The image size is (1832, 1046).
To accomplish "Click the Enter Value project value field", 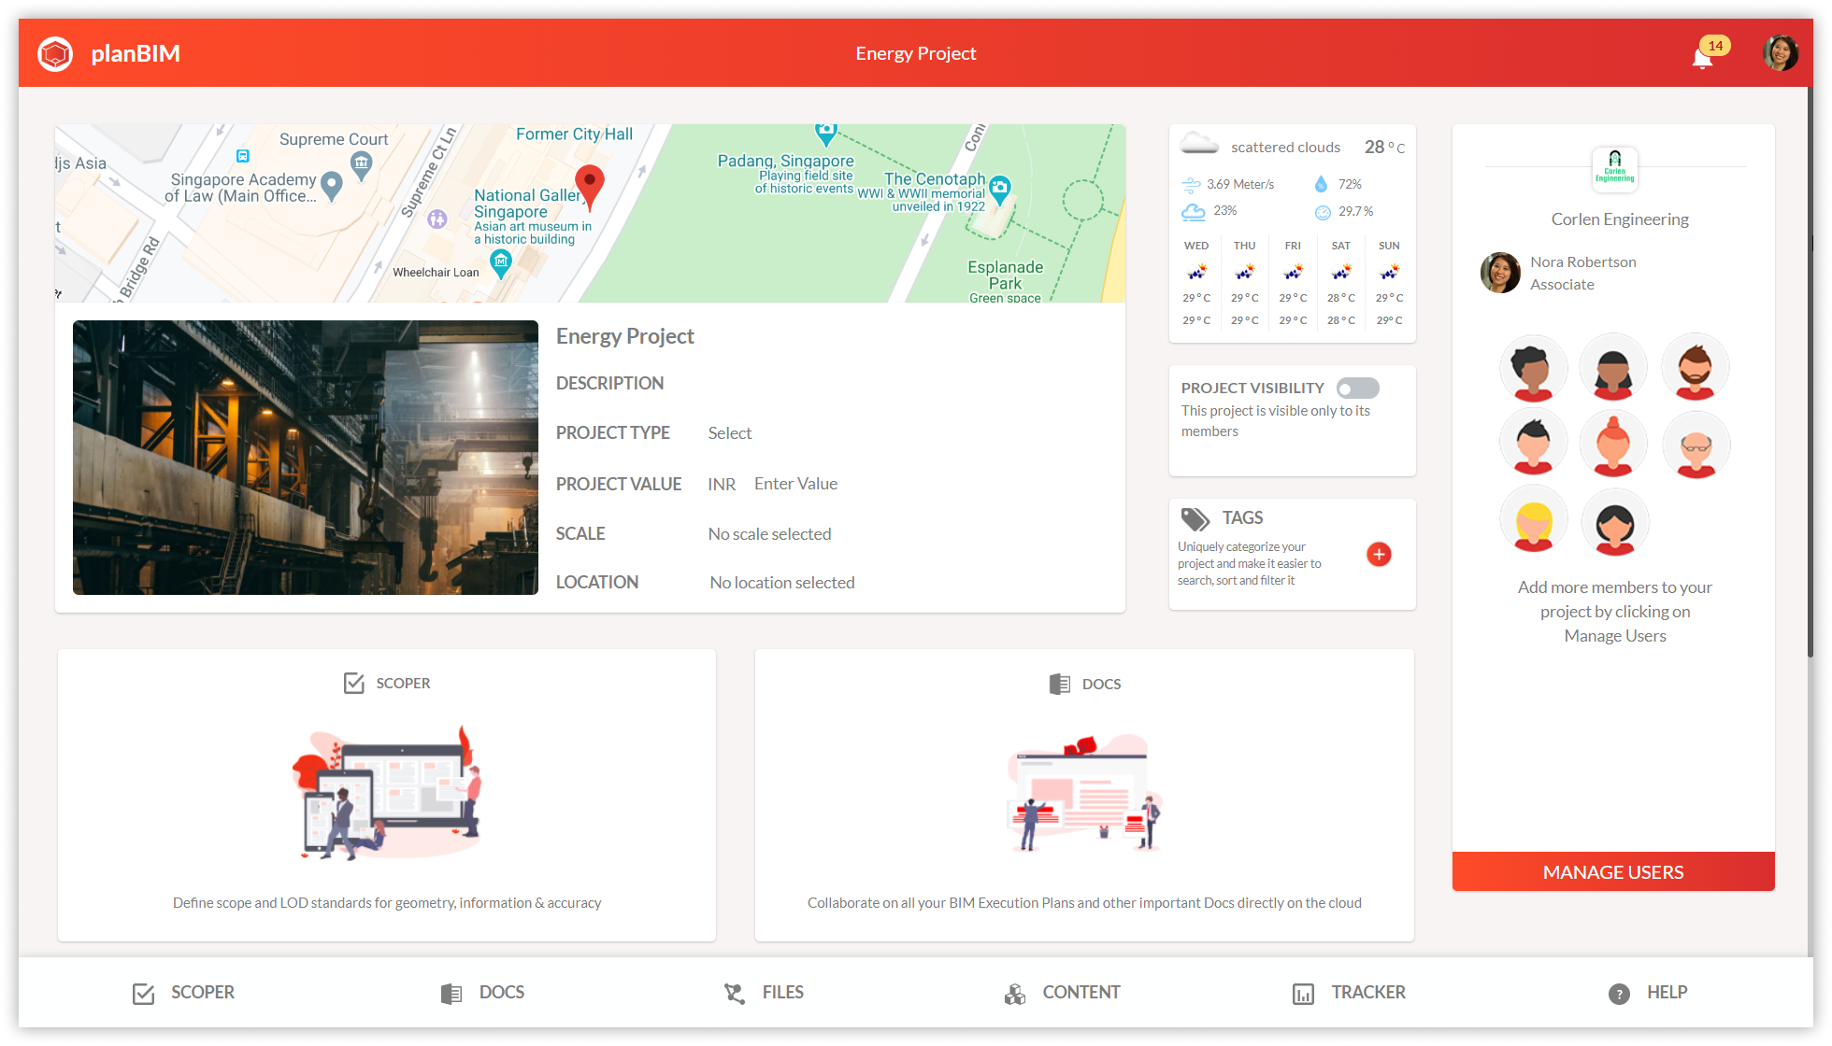I will click(795, 484).
